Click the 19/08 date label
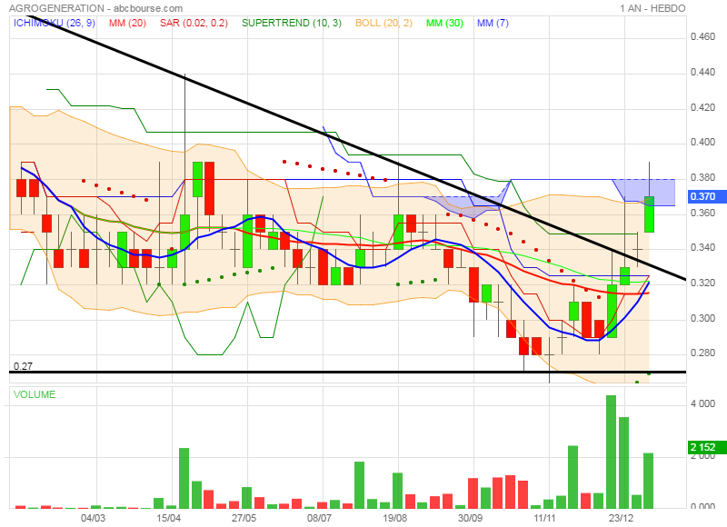727x527 pixels. (x=394, y=518)
